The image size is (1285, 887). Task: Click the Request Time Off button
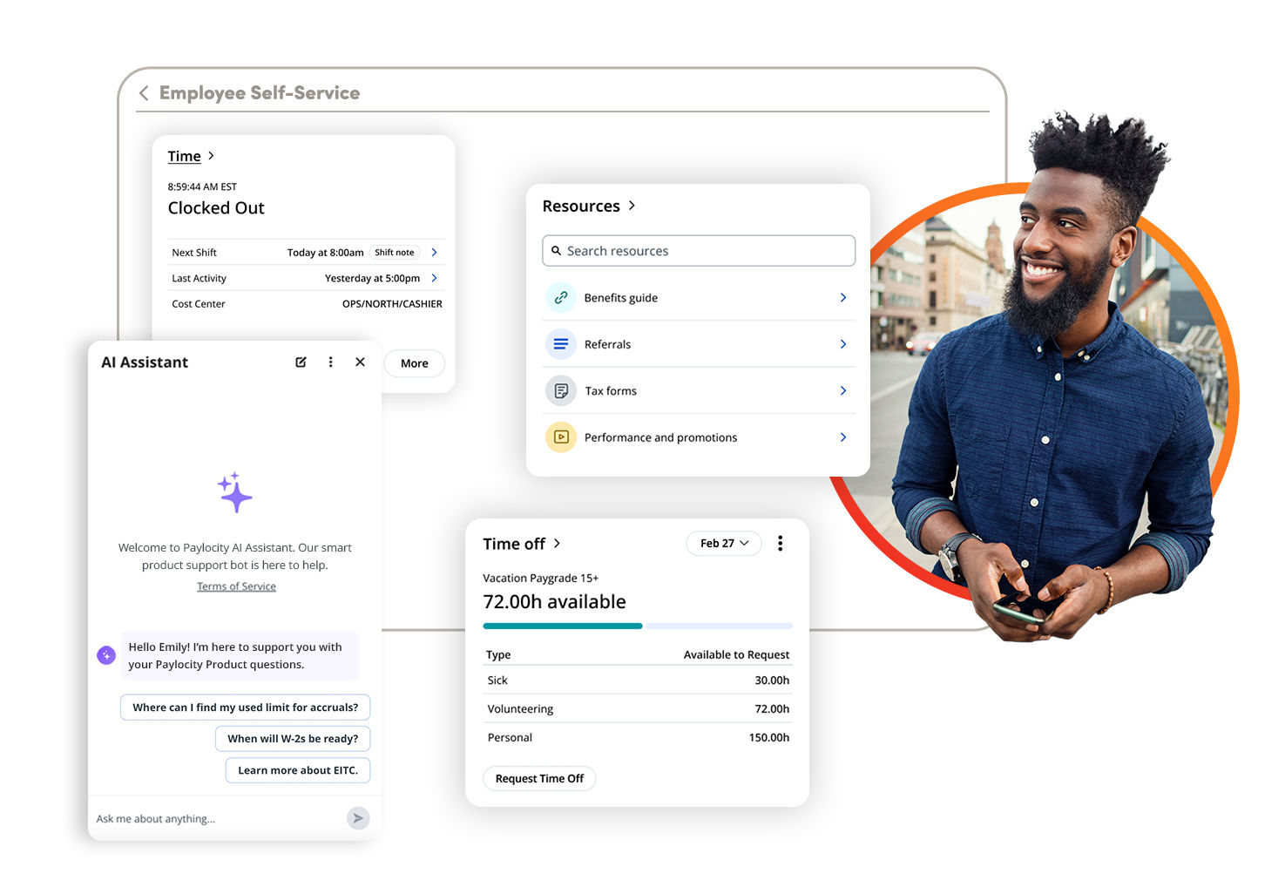click(x=539, y=779)
